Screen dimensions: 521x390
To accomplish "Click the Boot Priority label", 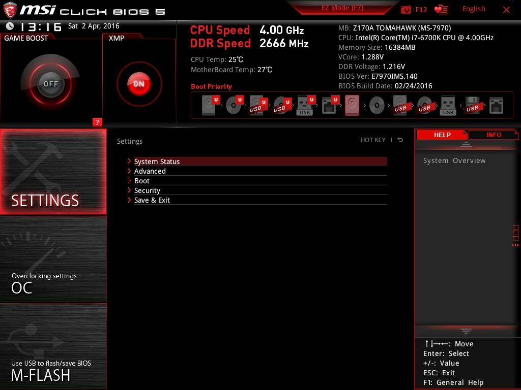I will click(211, 86).
